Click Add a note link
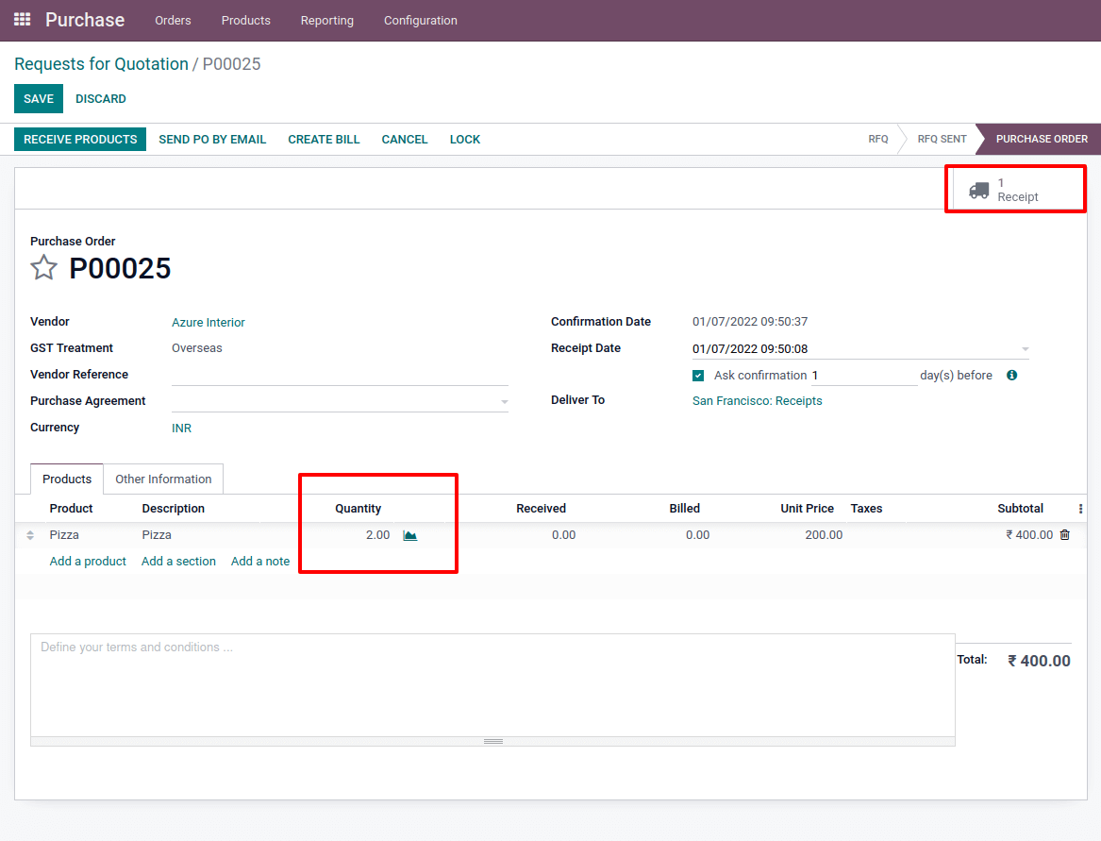Screen dimensions: 1101x841 tap(260, 562)
